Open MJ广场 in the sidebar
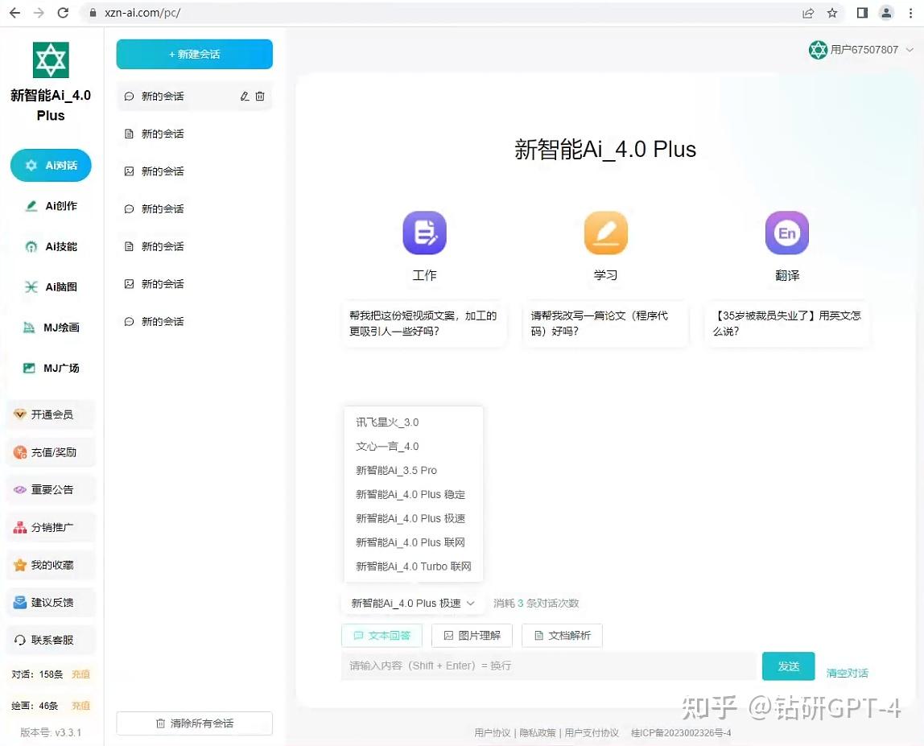The width and height of the screenshot is (924, 746). pyautogui.click(x=51, y=369)
